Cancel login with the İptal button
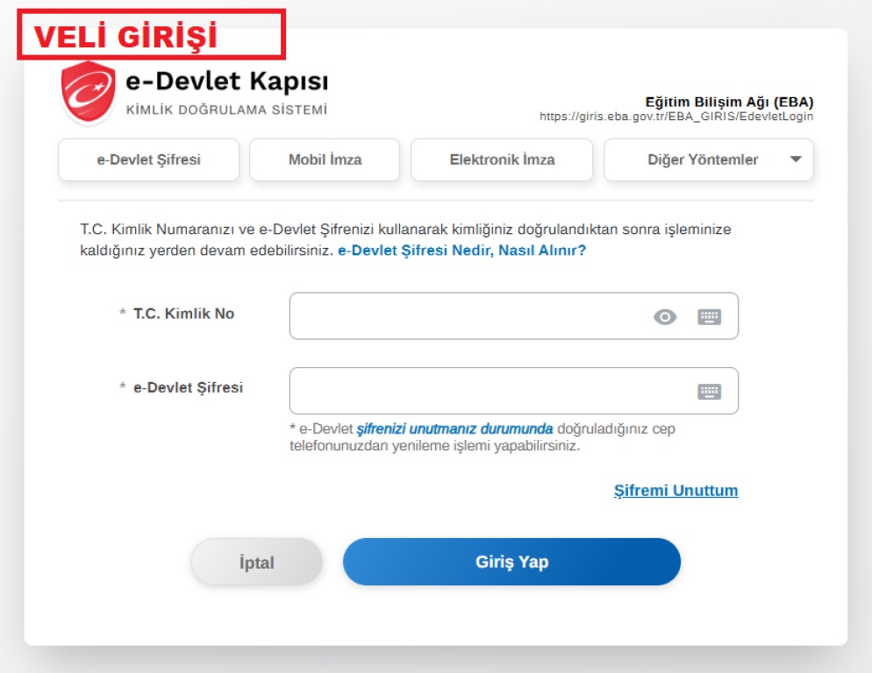 [x=257, y=562]
